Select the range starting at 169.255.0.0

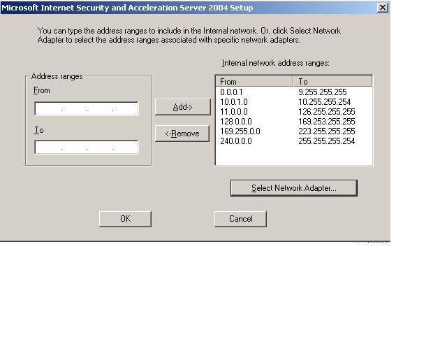point(240,131)
